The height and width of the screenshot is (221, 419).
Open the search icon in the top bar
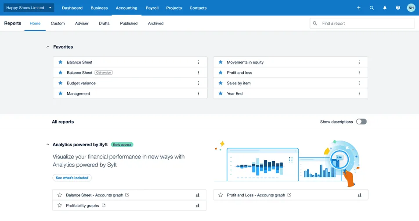point(372,8)
